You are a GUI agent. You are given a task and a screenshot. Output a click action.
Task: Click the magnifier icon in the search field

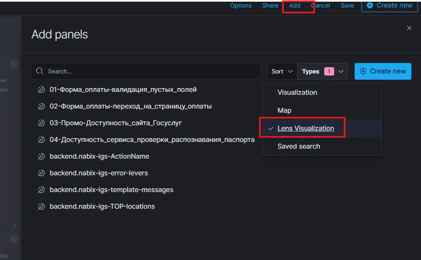click(40, 71)
